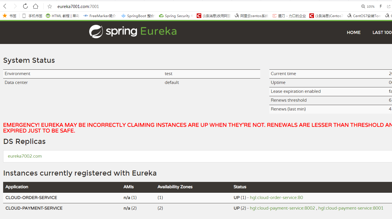Click the DS Replicas heading
The width and height of the screenshot is (392, 219).
point(24,142)
